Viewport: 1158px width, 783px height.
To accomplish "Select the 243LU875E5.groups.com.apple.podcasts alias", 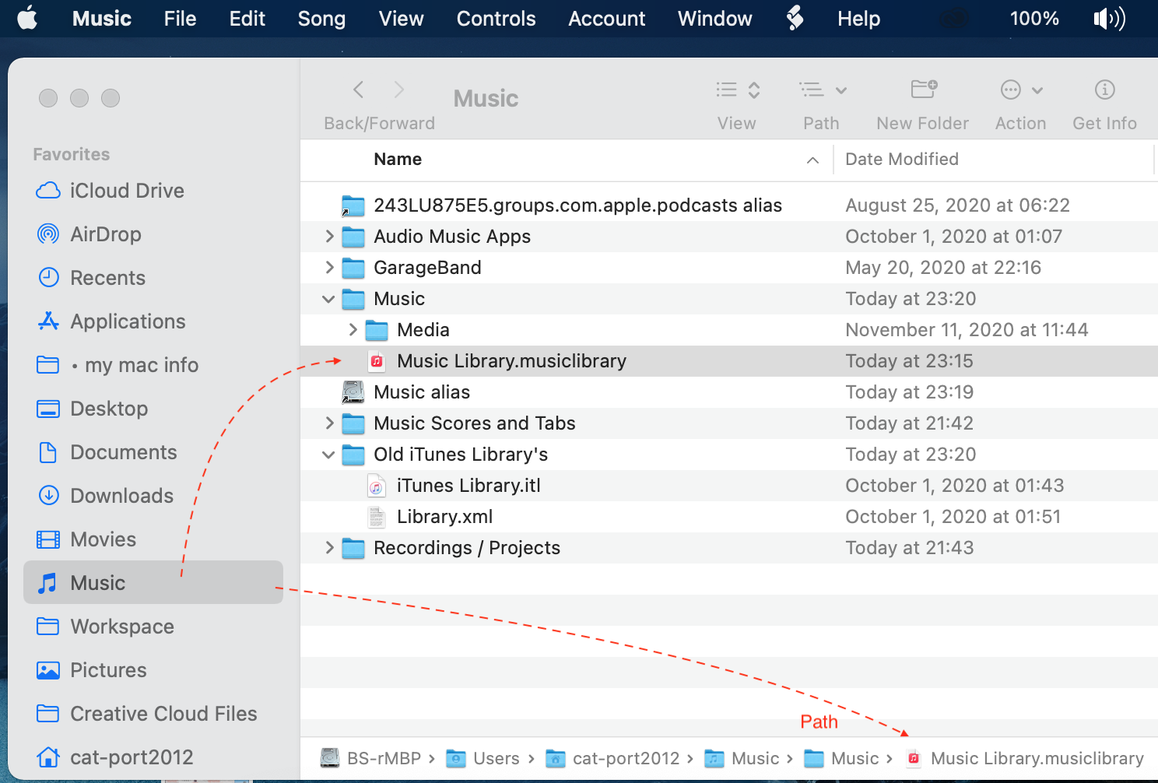I will pos(729,205).
